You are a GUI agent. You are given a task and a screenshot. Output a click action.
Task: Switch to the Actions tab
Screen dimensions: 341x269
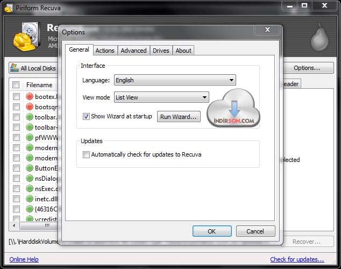click(x=105, y=51)
